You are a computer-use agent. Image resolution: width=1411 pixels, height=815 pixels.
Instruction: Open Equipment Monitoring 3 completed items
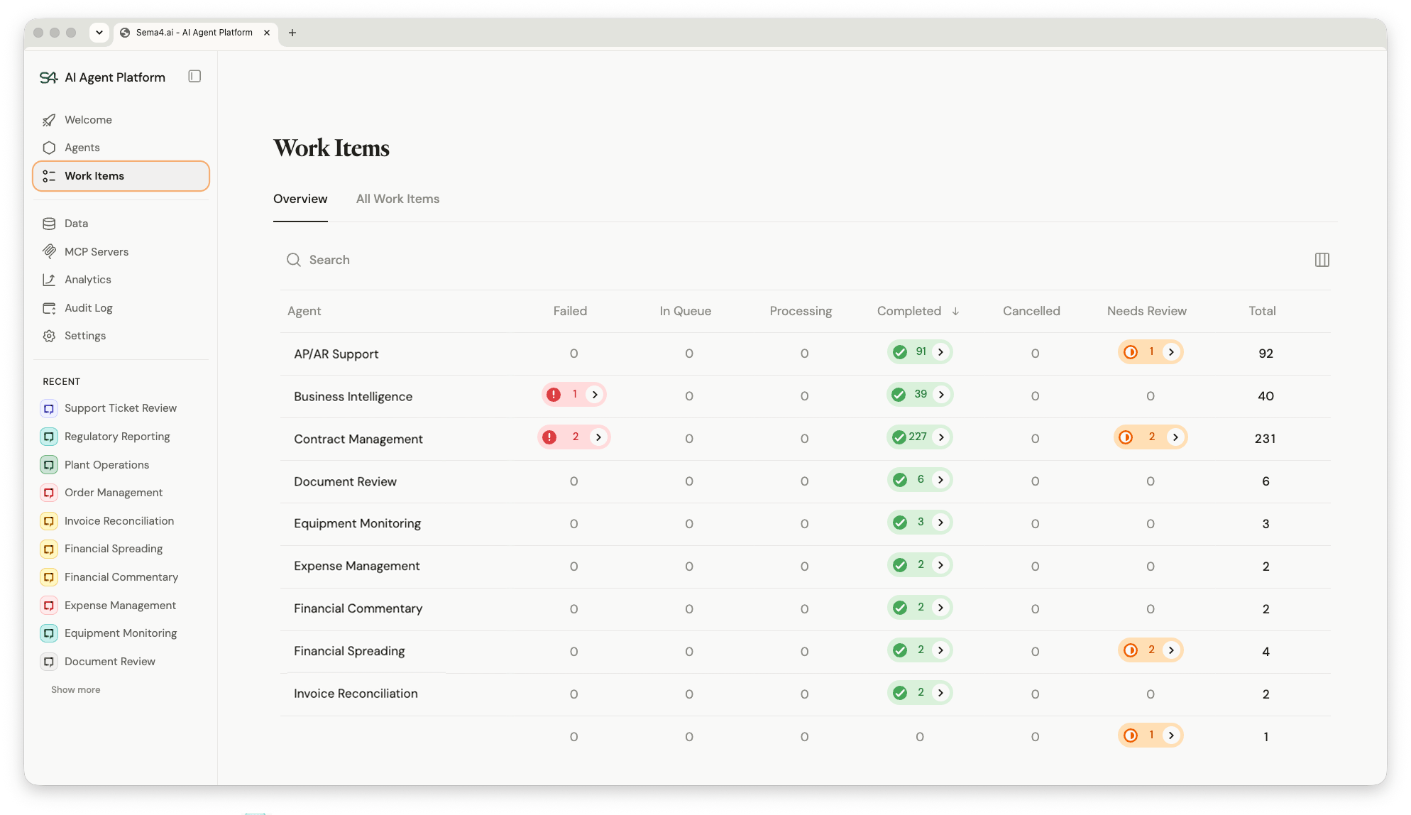tap(919, 523)
